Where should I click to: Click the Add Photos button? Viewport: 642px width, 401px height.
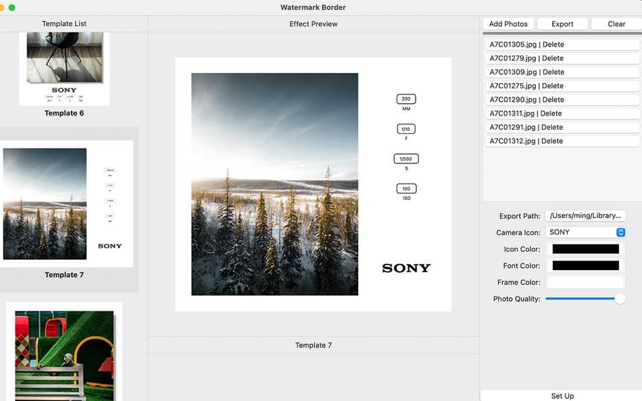(508, 24)
